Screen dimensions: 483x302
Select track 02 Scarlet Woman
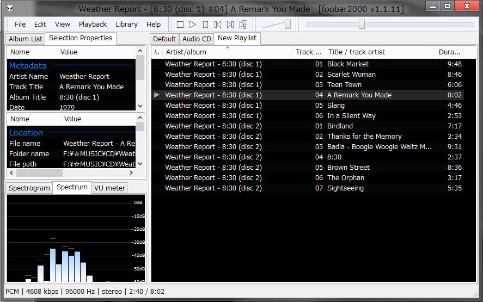click(x=308, y=74)
